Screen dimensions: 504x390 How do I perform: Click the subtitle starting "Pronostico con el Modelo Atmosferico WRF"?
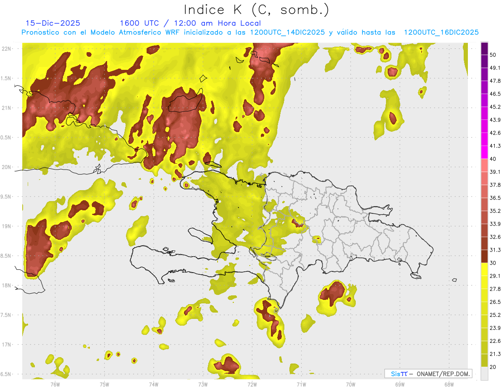coord(250,32)
